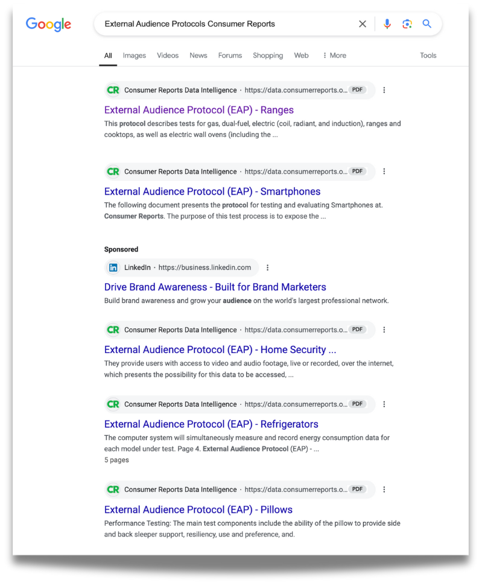
Task: Click the 'Sponsored' label
Action: tap(121, 249)
